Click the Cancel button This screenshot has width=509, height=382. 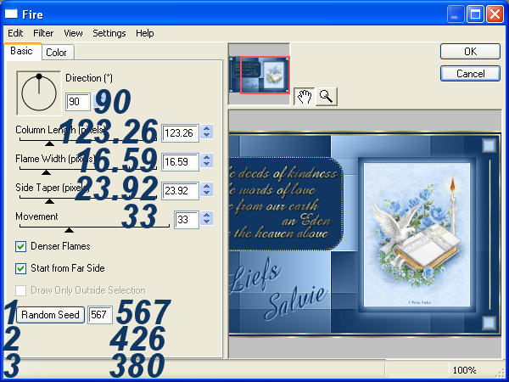tap(470, 74)
